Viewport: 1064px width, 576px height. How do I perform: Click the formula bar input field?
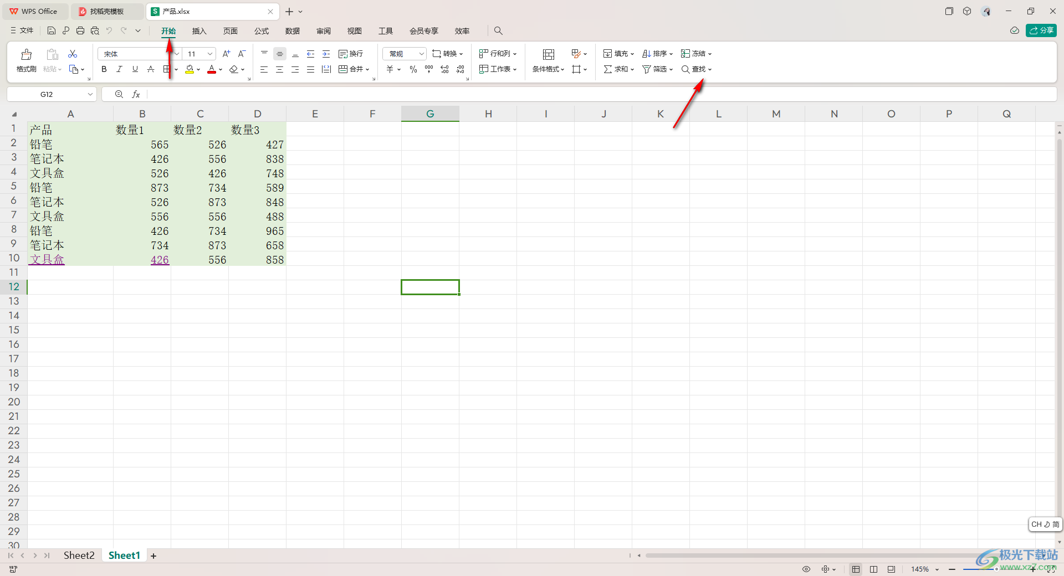click(601, 94)
